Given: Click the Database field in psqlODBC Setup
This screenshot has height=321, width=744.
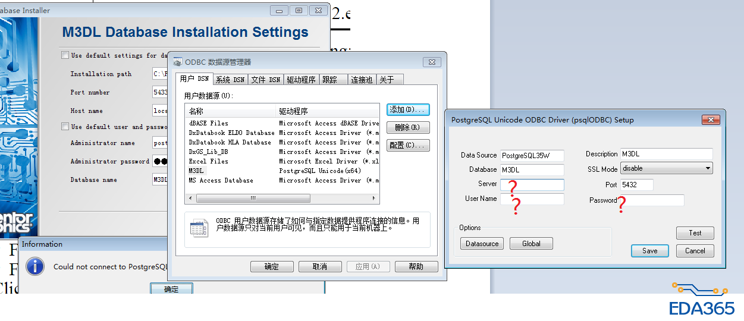Looking at the screenshot, I should pos(532,170).
